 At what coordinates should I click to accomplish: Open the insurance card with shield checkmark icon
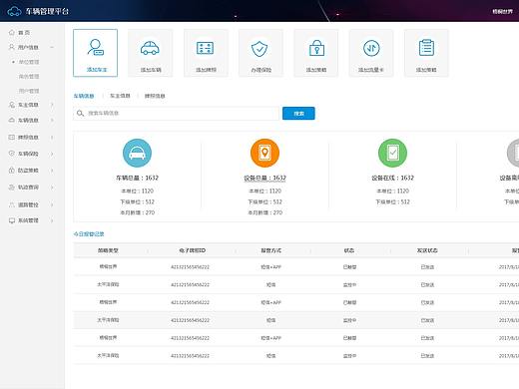coord(260,53)
